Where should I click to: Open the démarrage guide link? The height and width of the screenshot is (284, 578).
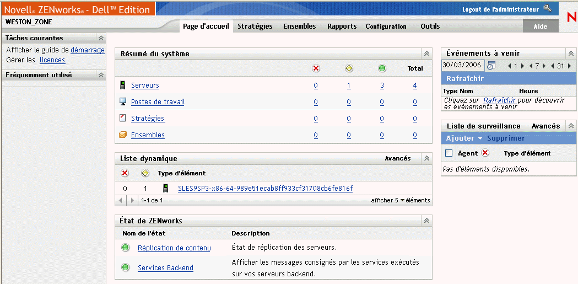pos(88,50)
